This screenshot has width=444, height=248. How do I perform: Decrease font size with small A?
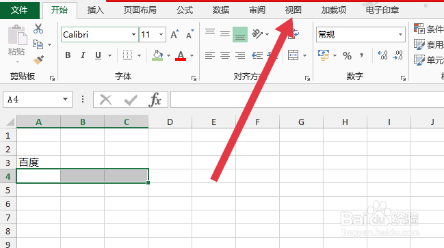coord(190,34)
